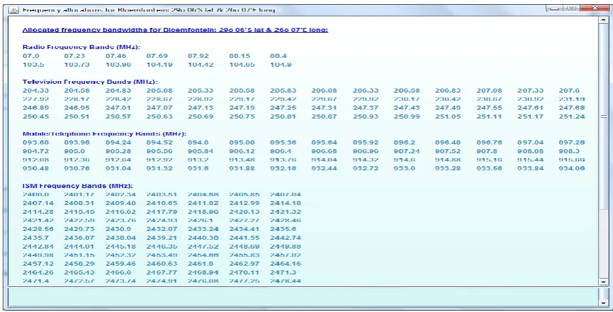Click the underlined 'Allocated frequency bandwidths for Bloemfontein' heading
The image size is (613, 312).
175,30
